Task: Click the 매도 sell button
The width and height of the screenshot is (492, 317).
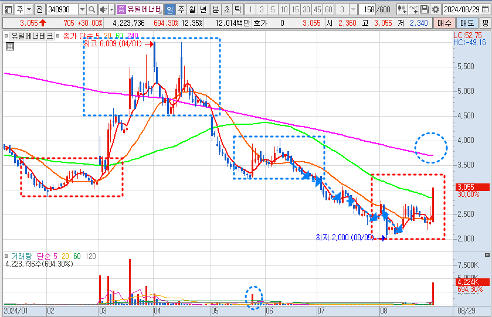Action: (x=467, y=23)
